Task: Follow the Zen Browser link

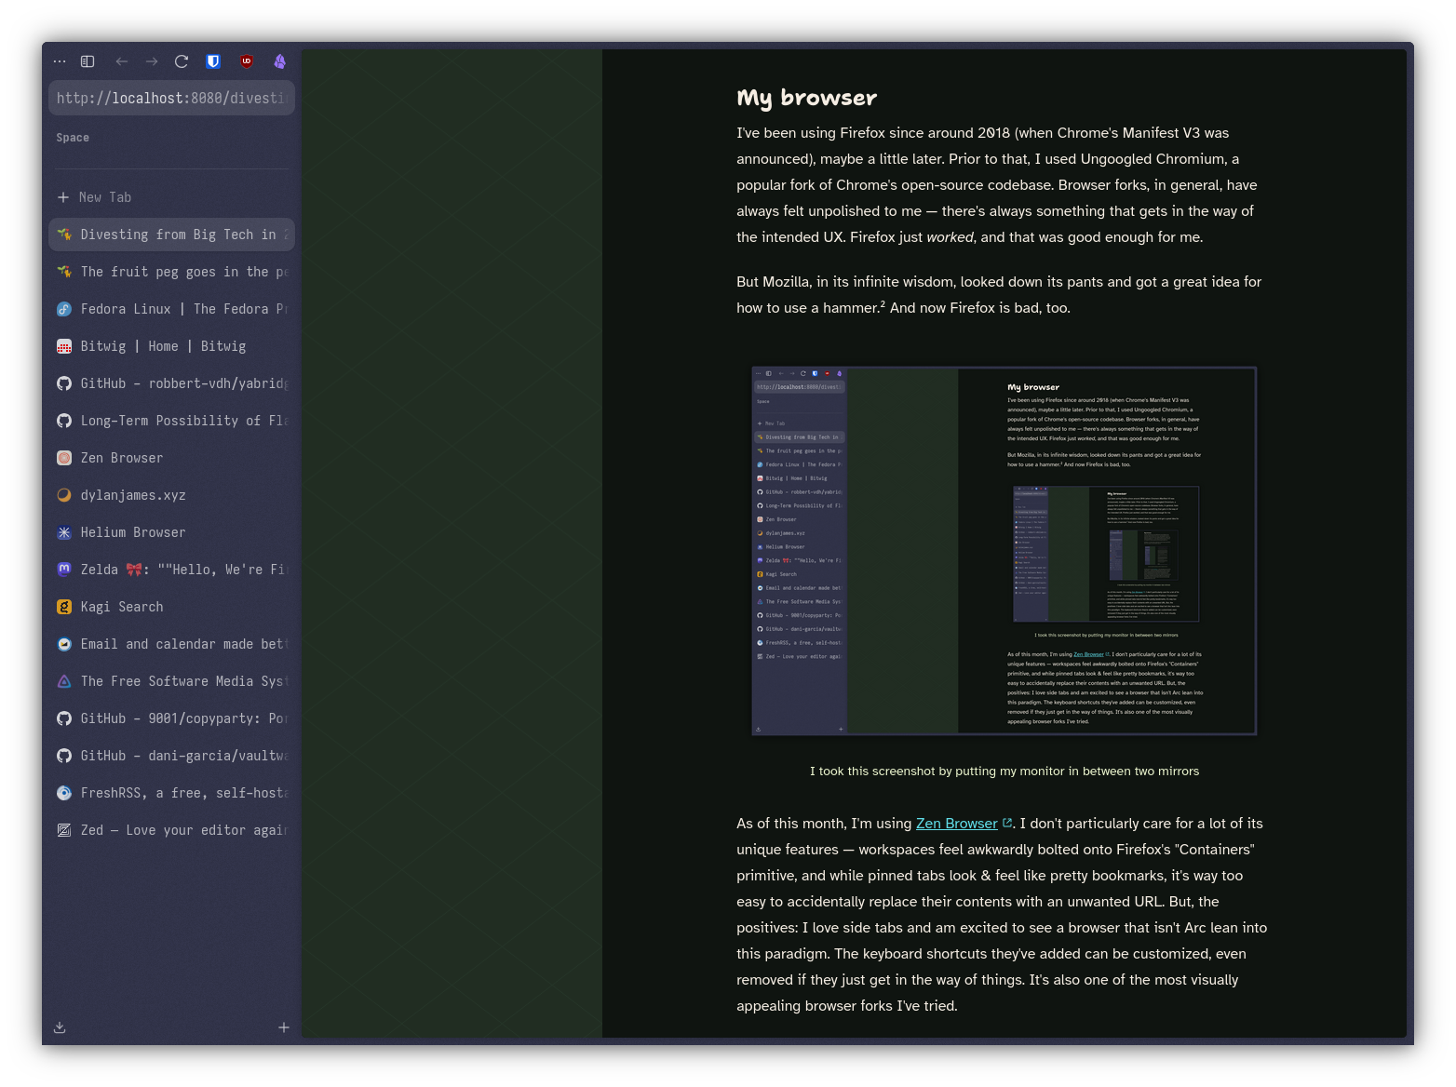Action: coord(956,824)
